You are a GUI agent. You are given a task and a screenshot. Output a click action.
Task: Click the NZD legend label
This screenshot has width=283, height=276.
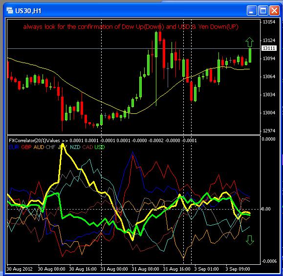click(75, 147)
